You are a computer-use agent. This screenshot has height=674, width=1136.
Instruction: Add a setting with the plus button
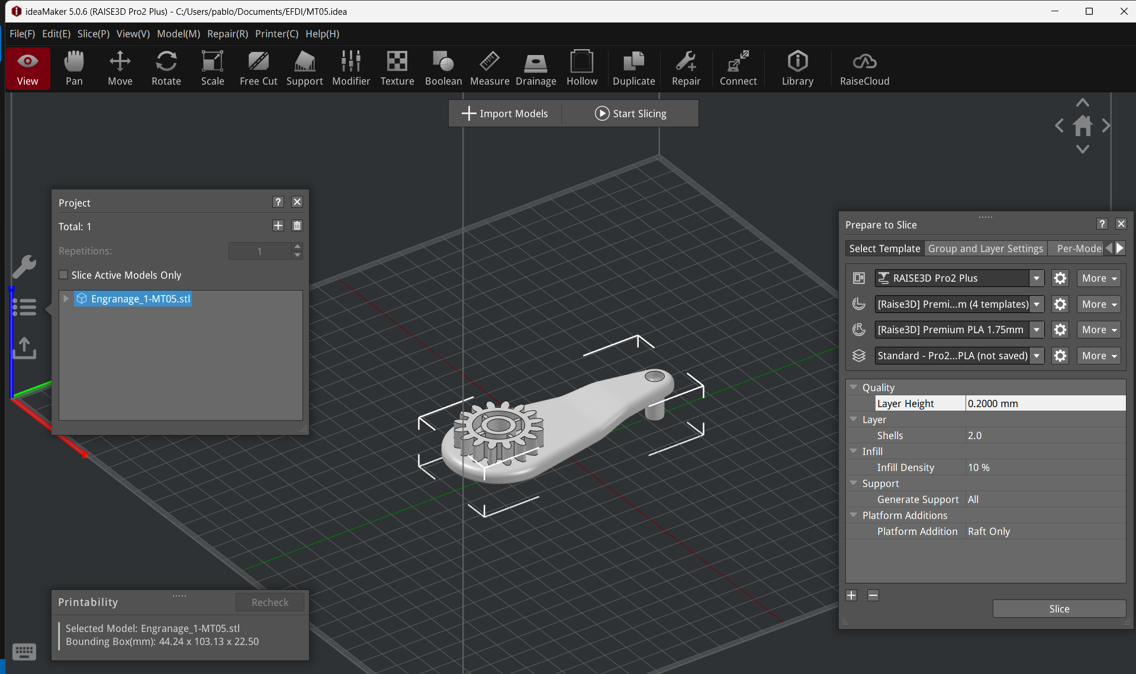(851, 595)
